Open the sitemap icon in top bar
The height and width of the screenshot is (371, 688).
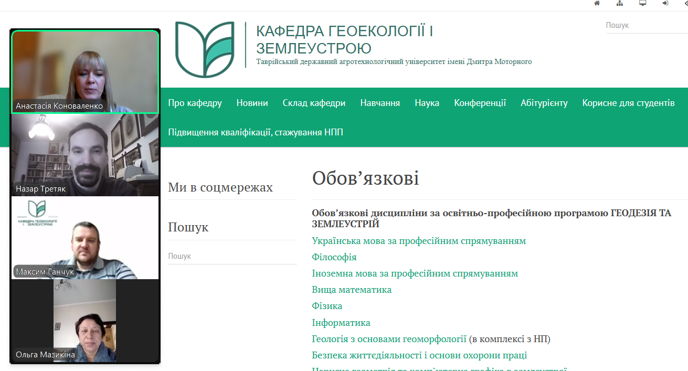[x=619, y=3]
